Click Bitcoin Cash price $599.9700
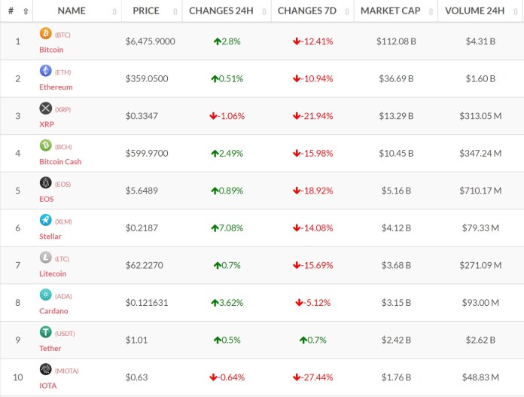Image resolution: width=524 pixels, height=397 pixels. pos(147,154)
